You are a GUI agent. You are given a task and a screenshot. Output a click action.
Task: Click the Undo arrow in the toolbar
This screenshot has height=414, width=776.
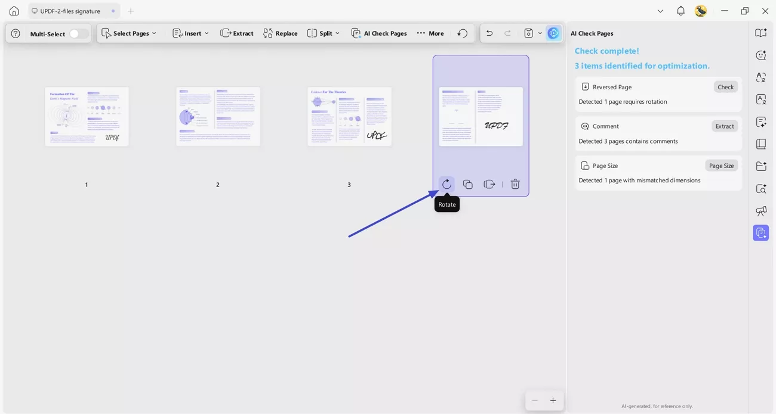[x=489, y=33]
